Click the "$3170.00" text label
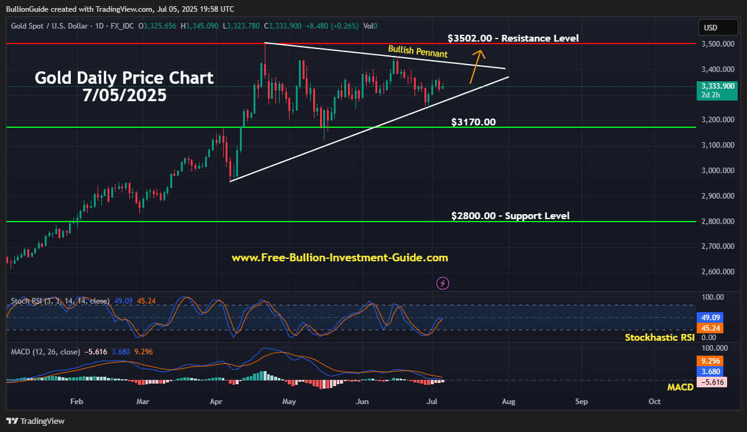Image resolution: width=747 pixels, height=432 pixels. point(474,122)
